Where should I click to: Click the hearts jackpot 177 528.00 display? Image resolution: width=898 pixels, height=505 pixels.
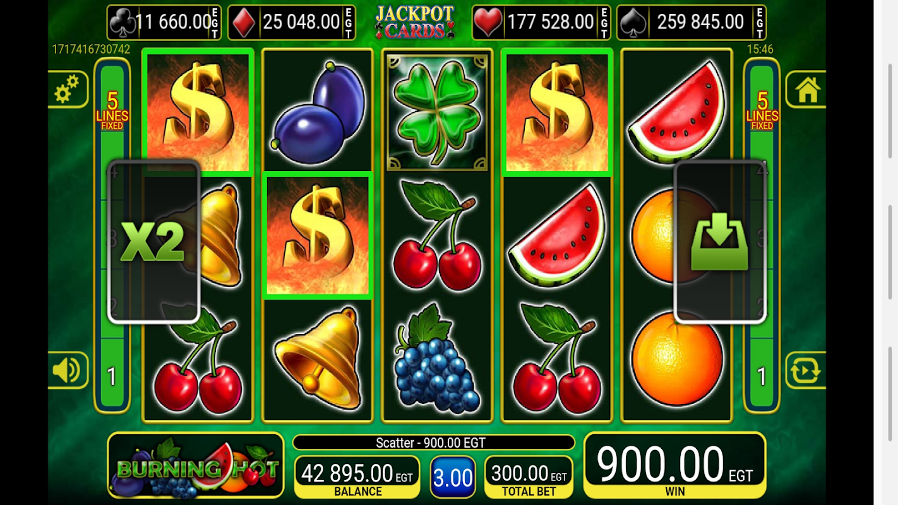pyautogui.click(x=542, y=22)
